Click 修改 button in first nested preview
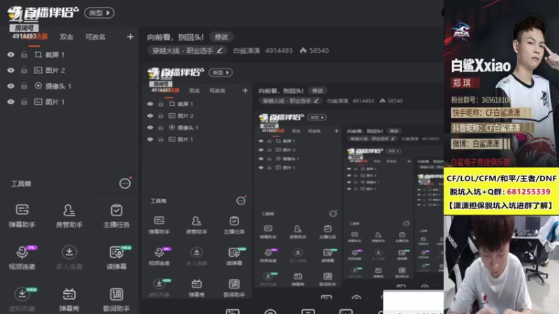The width and height of the screenshot is (559, 314). coord(317,91)
